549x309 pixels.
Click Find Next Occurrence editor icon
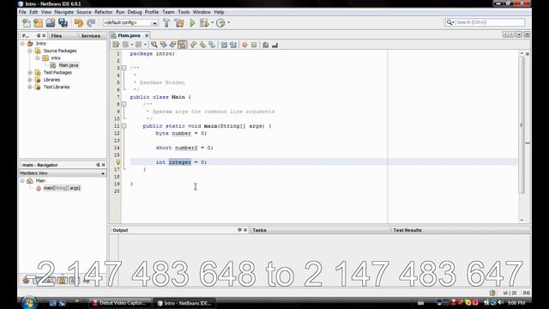pos(172,45)
